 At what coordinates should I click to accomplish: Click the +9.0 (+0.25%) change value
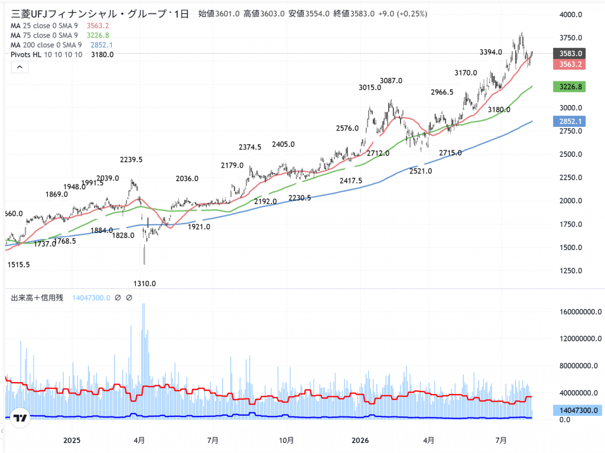tap(402, 14)
